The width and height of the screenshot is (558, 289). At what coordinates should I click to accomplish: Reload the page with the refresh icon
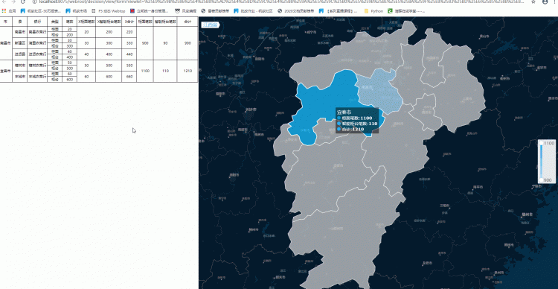pos(23,1)
